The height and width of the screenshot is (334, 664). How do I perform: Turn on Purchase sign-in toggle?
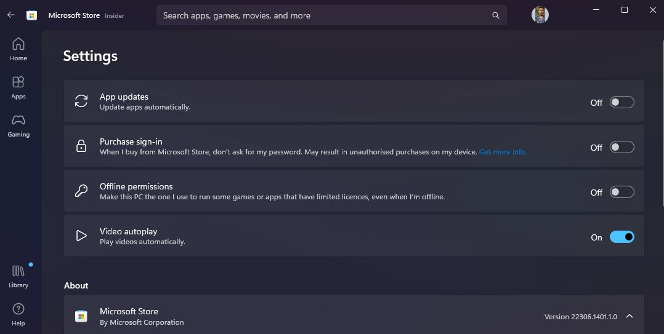pos(621,148)
